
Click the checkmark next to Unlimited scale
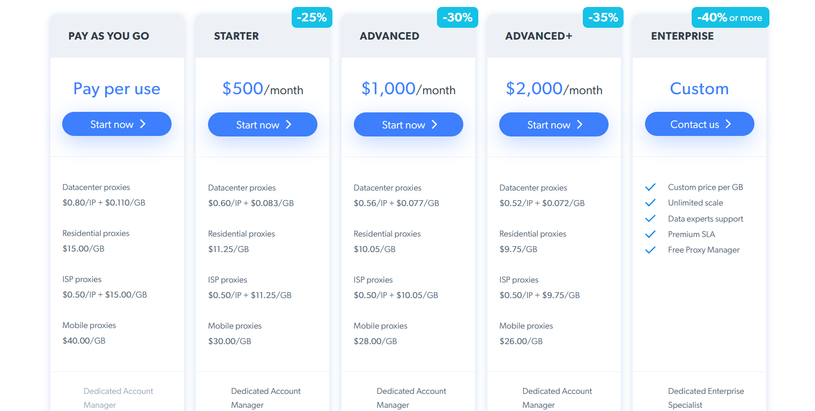[x=650, y=203]
